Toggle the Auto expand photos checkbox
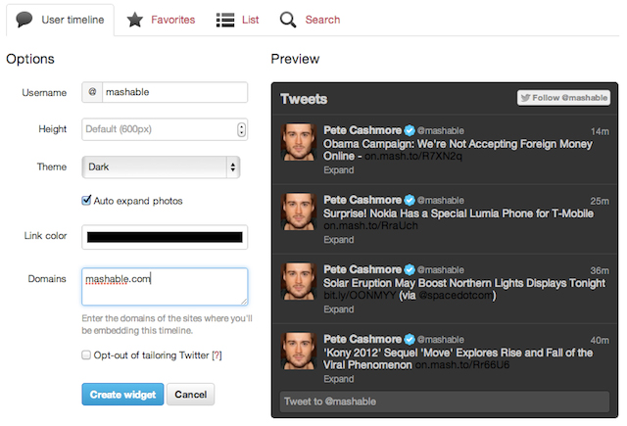The height and width of the screenshot is (426, 627). click(x=87, y=201)
